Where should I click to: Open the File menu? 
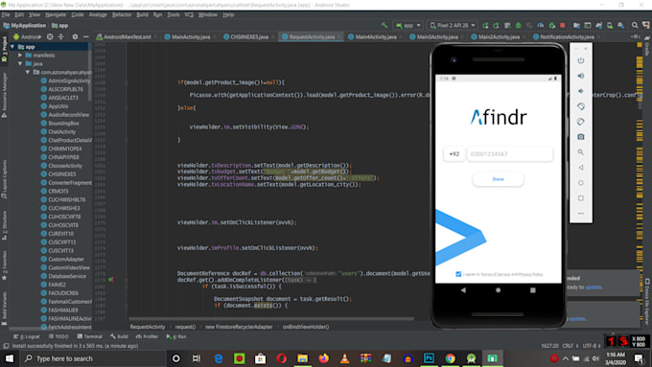(6, 14)
